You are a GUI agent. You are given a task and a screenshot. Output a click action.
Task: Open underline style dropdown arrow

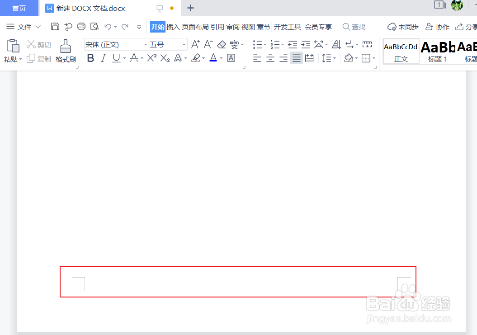click(x=124, y=58)
